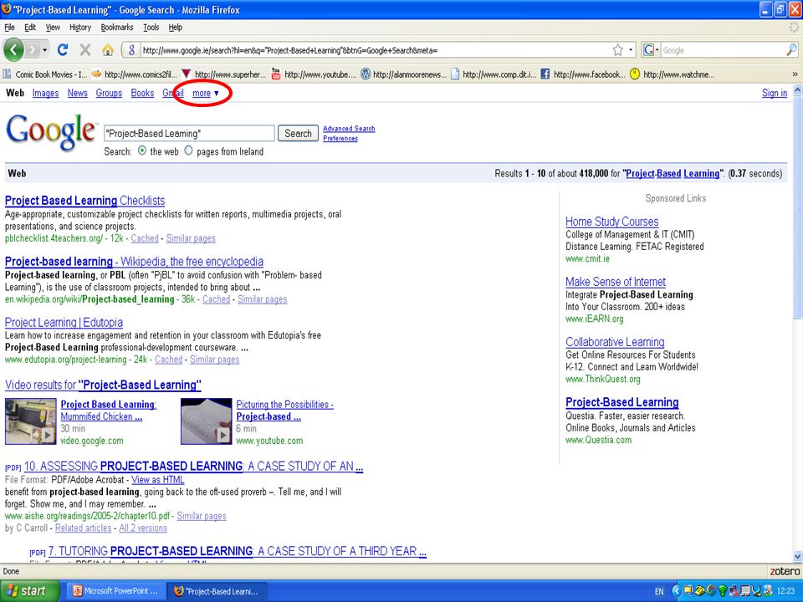Expand Google's 'more' services dropdown
Viewport: 803px width, 602px height.
click(x=206, y=93)
